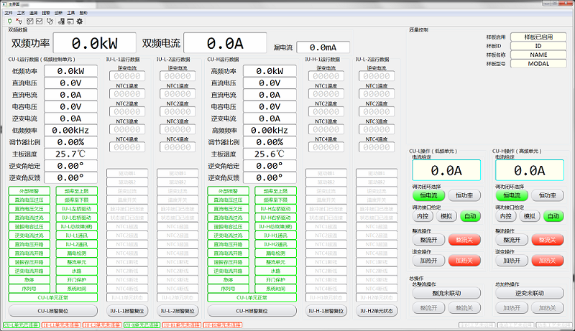Screen dimensions: 575x331
Task: Click the stethoscope diagnosis toolbar icon
Action: (x=49, y=22)
